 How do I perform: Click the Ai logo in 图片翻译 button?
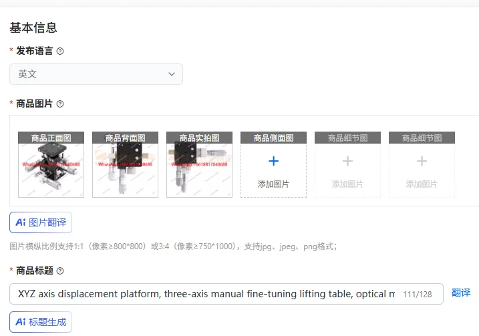click(x=21, y=222)
